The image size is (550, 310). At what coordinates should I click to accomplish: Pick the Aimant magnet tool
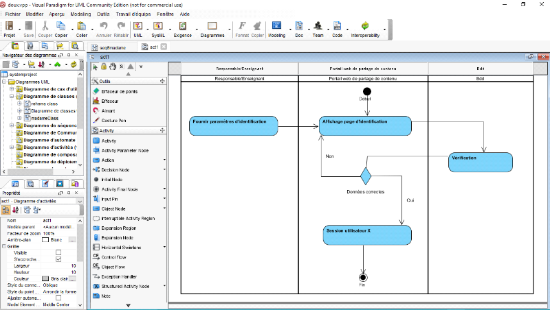pos(109,110)
